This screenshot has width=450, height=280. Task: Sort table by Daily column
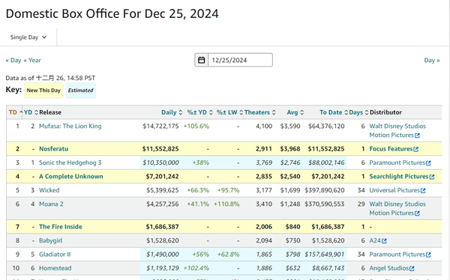pyautogui.click(x=172, y=112)
